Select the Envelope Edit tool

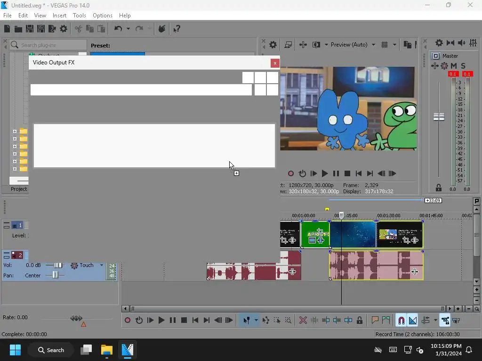click(x=265, y=321)
